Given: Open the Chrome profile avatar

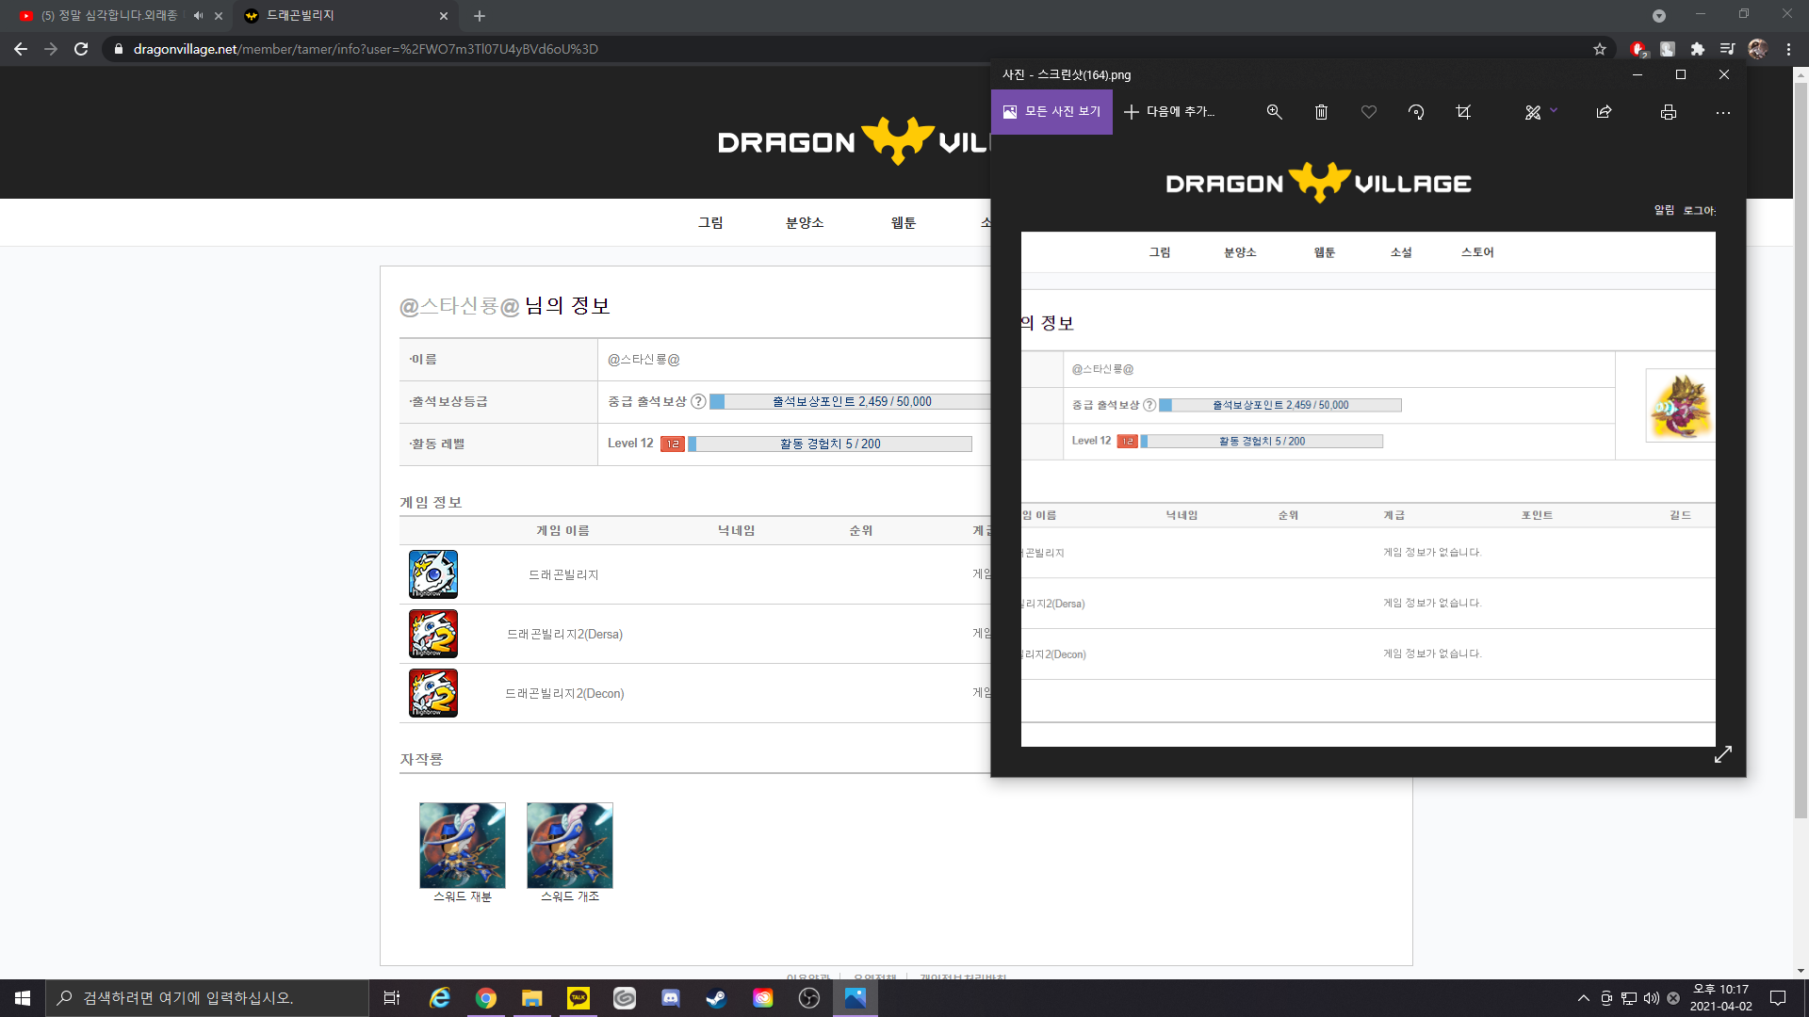Looking at the screenshot, I should coord(1757,49).
